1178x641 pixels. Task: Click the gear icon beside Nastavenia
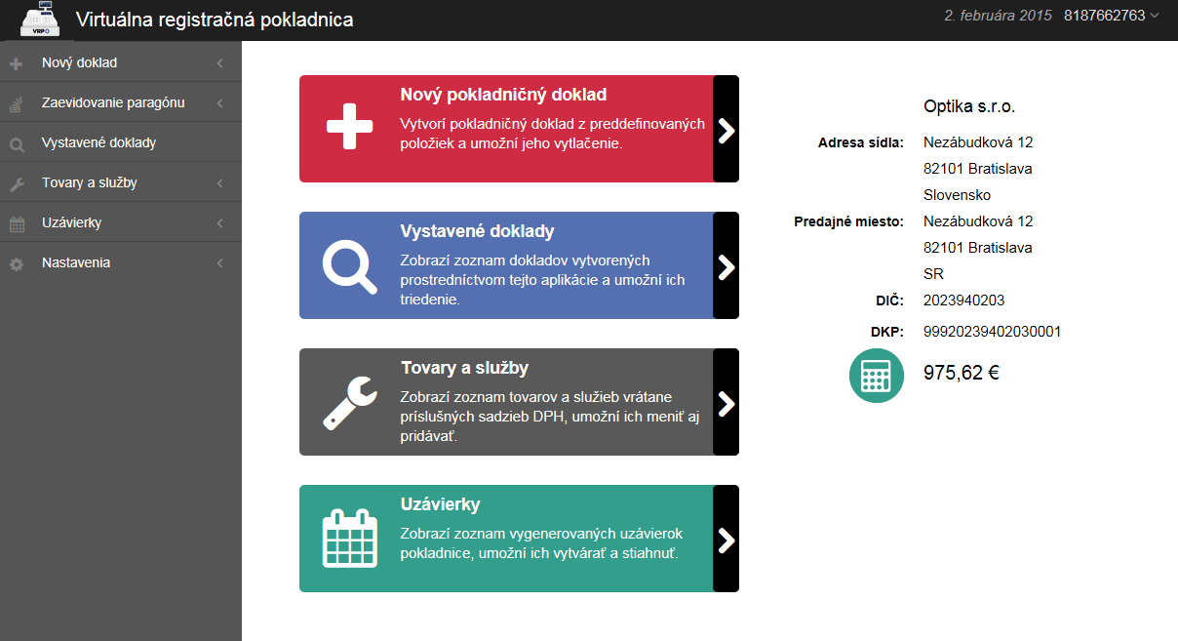[17, 264]
